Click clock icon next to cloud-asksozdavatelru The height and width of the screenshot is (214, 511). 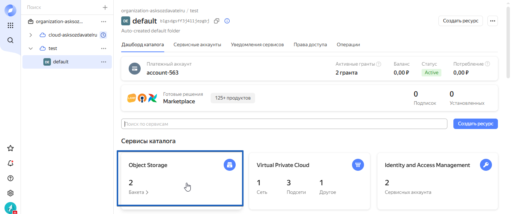(x=104, y=35)
